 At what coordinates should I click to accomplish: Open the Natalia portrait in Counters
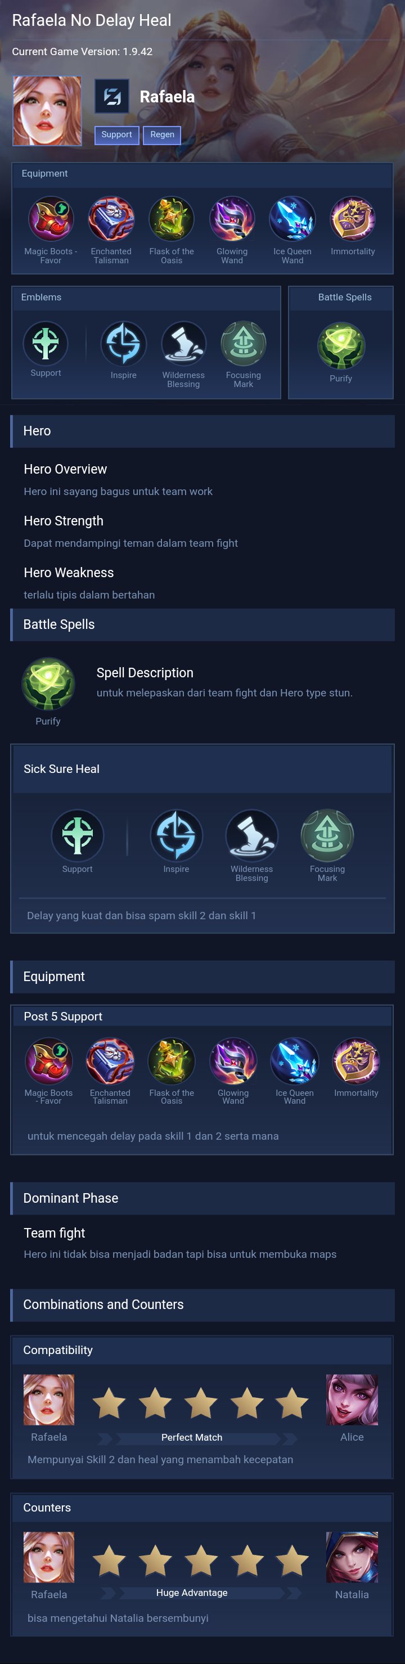coord(352,1557)
